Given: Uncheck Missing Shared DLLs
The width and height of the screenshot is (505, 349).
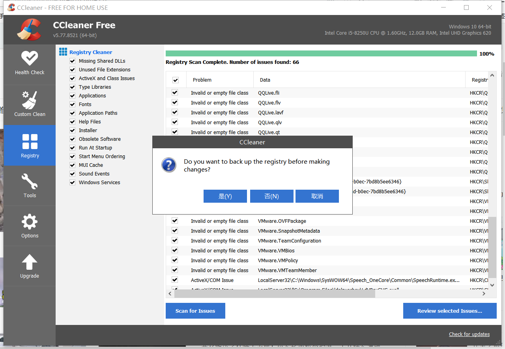Looking at the screenshot, I should [x=72, y=61].
